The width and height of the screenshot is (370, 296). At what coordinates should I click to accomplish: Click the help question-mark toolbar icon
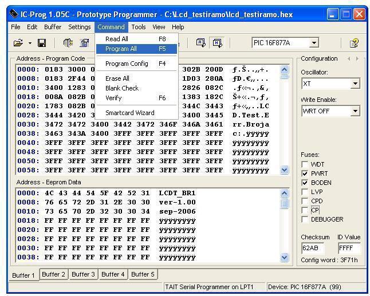point(354,43)
